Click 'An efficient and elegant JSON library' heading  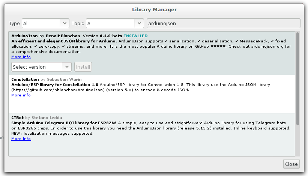64,41
